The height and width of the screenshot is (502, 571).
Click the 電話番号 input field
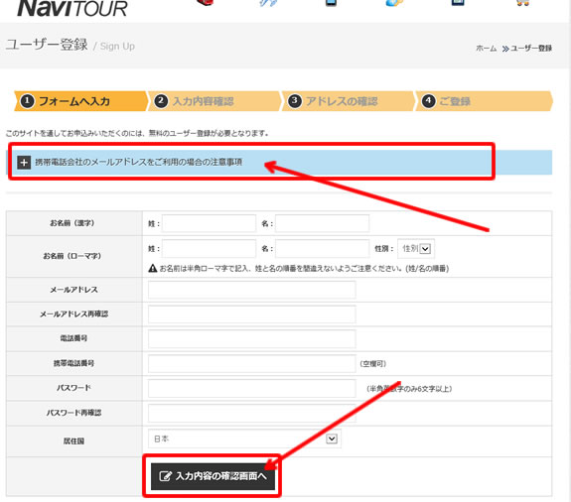tap(251, 339)
